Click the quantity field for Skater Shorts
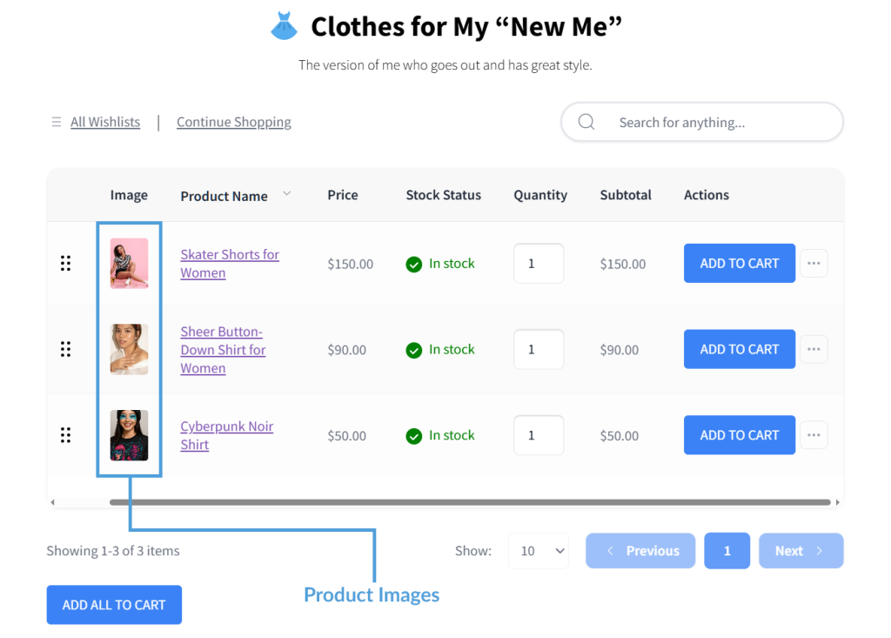Viewport: 891px width, 638px height. coord(539,263)
